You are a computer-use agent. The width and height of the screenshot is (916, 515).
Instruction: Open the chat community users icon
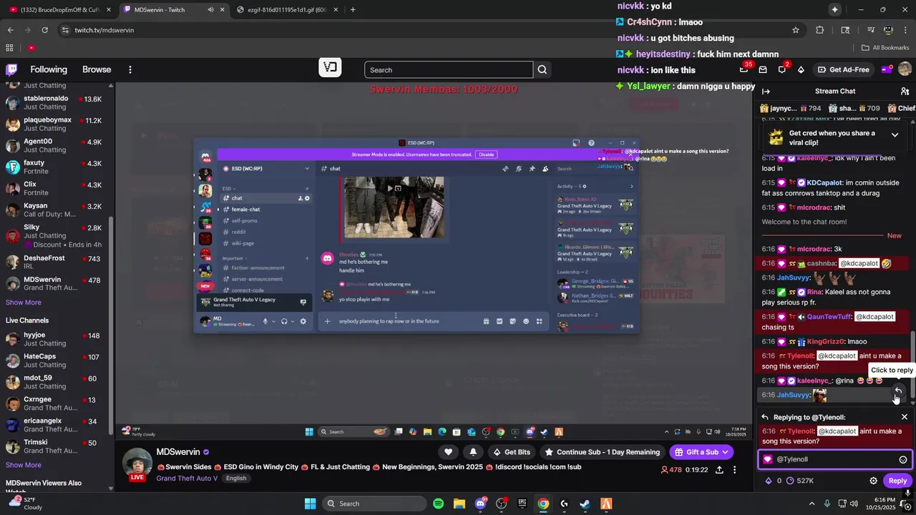pos(905,91)
